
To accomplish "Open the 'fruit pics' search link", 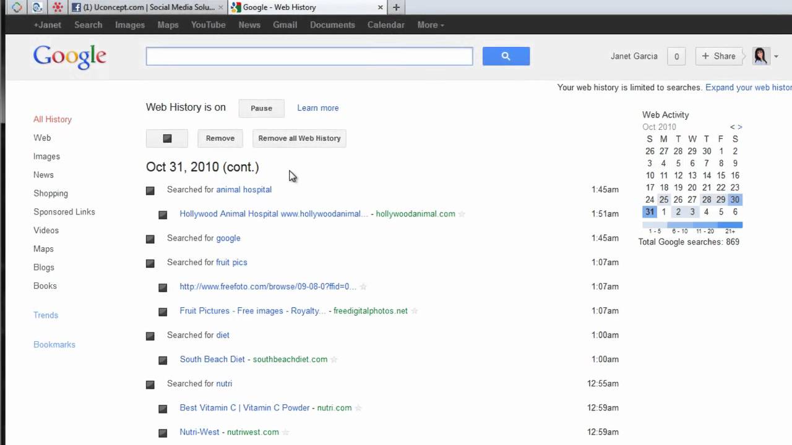I will point(231,263).
